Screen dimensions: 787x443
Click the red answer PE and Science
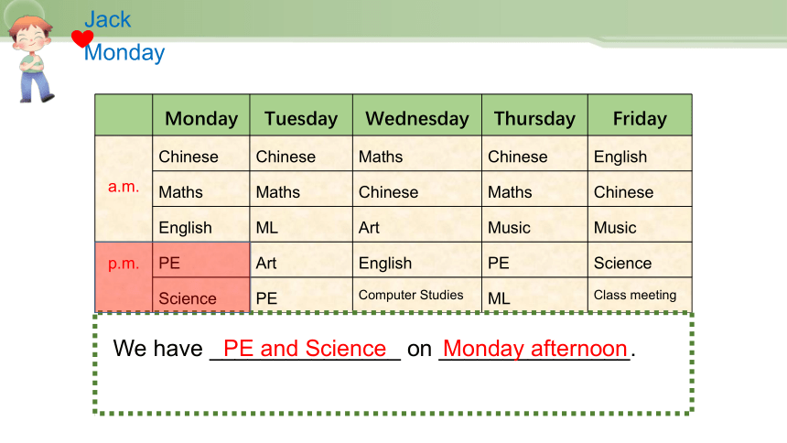(x=305, y=349)
